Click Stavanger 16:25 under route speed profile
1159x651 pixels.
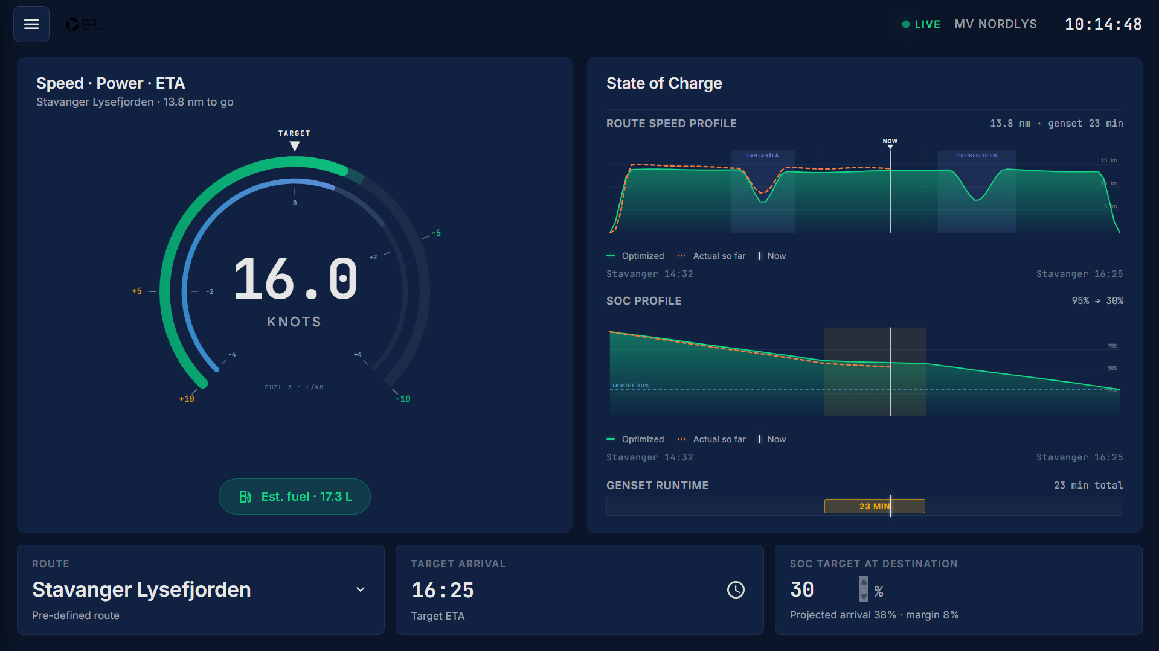[1080, 274]
